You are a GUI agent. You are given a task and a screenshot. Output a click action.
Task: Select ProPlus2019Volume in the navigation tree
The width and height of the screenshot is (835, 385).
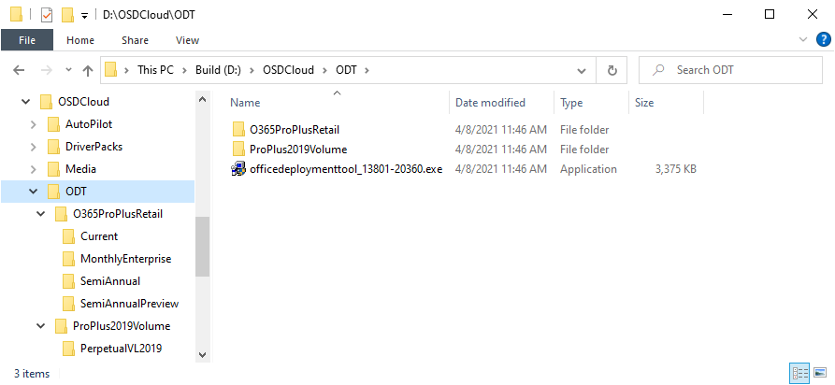coord(122,325)
